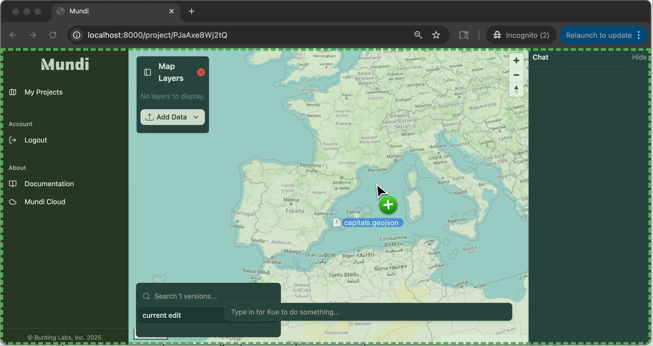653x346 pixels.
Task: Open the Documentation link
Action: (49, 184)
